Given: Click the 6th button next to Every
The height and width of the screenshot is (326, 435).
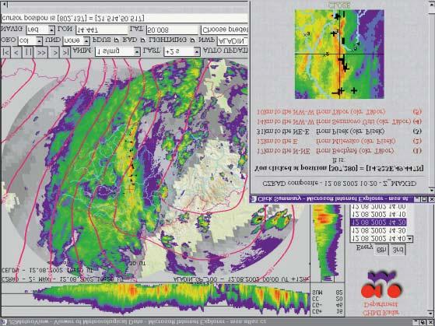Looking at the screenshot, I should [x=381, y=250].
